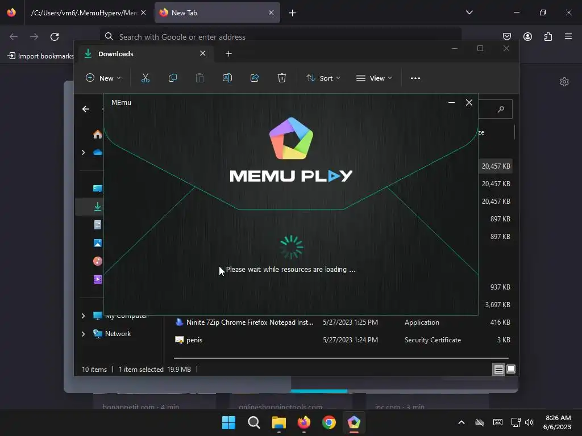This screenshot has height=436, width=582.
Task: Add a new File Explorer tab
Action: pyautogui.click(x=228, y=54)
